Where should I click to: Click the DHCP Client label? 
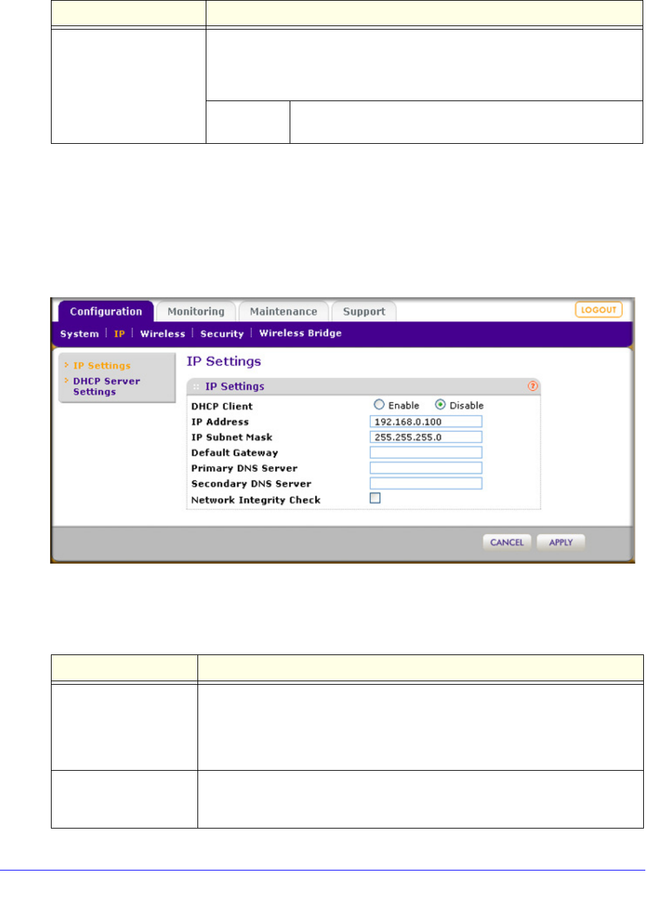(222, 406)
